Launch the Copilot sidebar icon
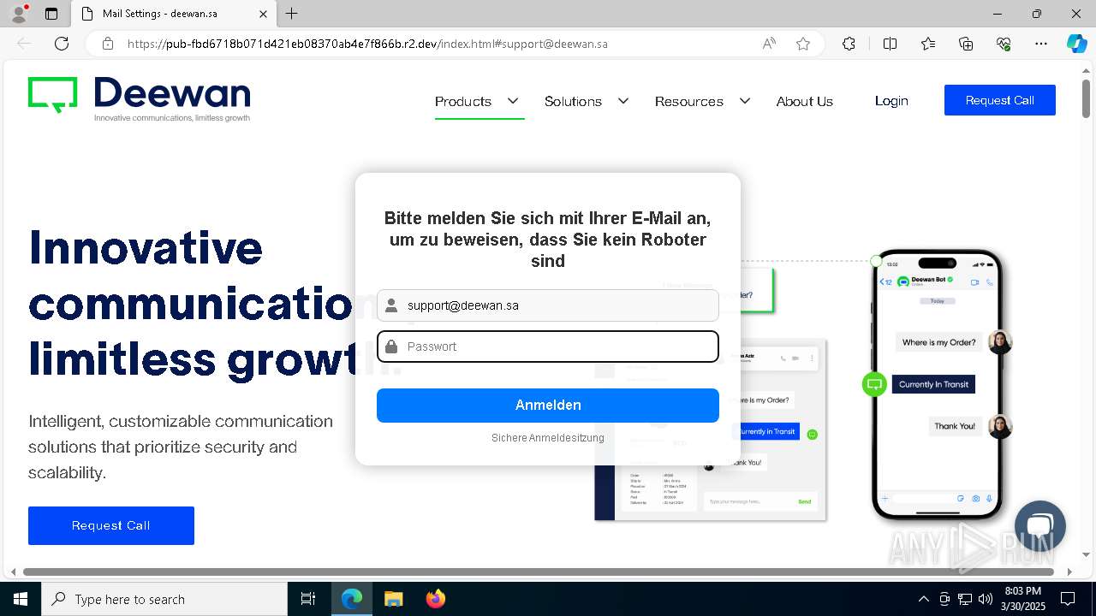 click(1076, 44)
